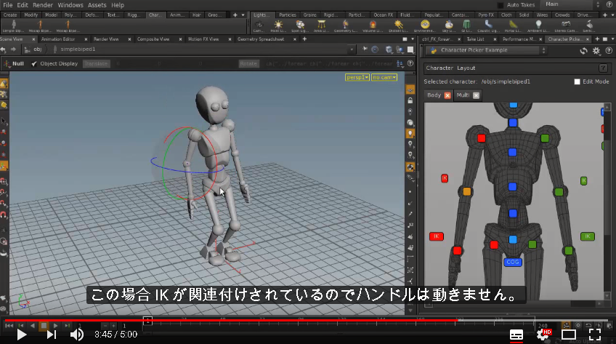Click the volume speaker icon
This screenshot has width=616, height=344.
click(76, 335)
